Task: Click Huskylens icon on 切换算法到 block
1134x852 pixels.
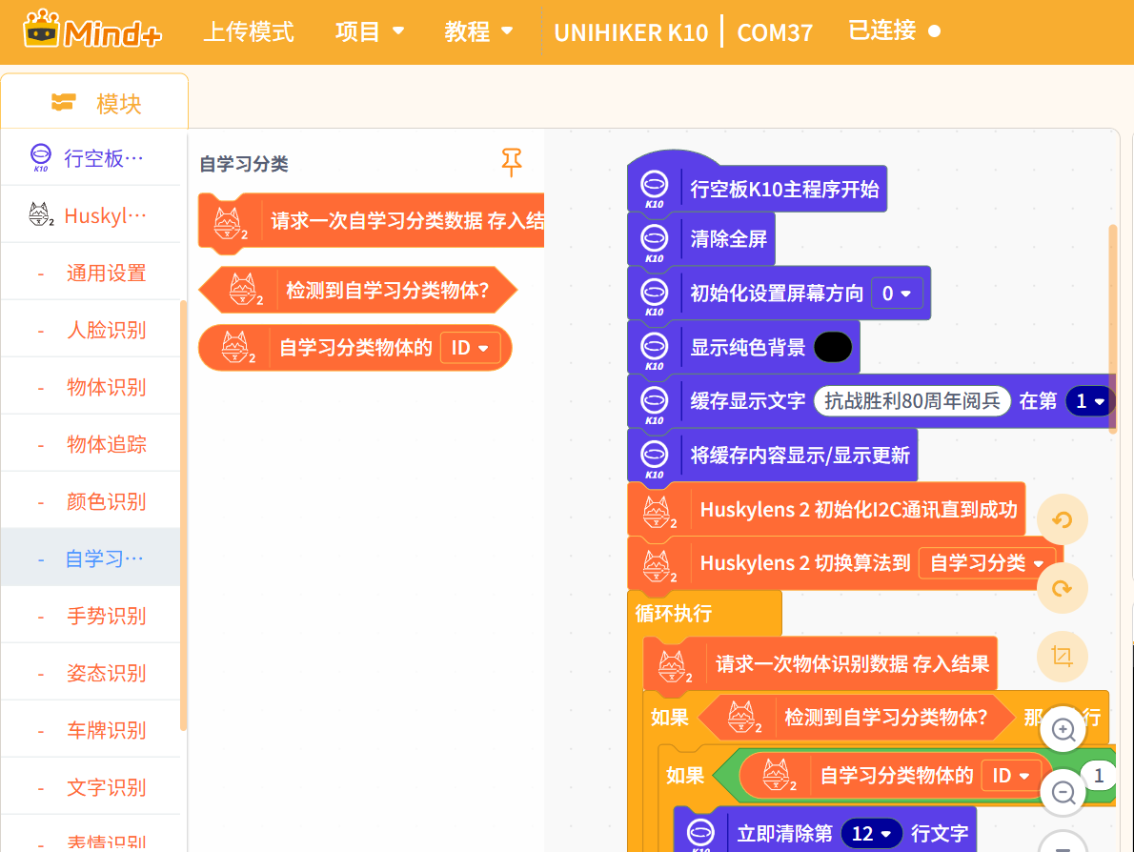Action: [x=658, y=566]
